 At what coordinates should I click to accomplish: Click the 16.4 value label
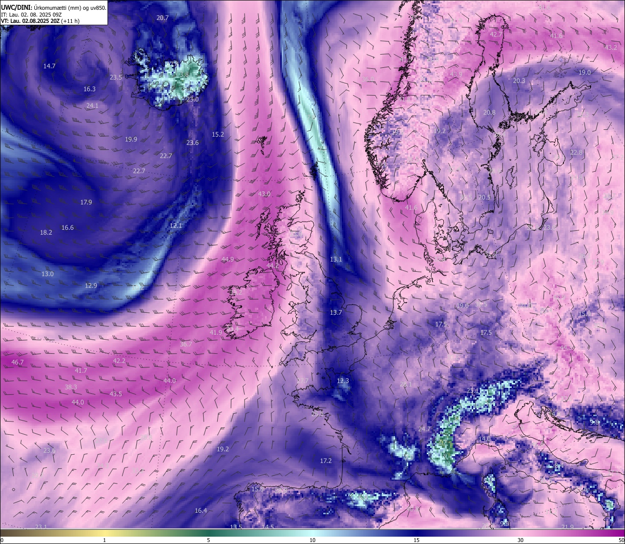(201, 510)
